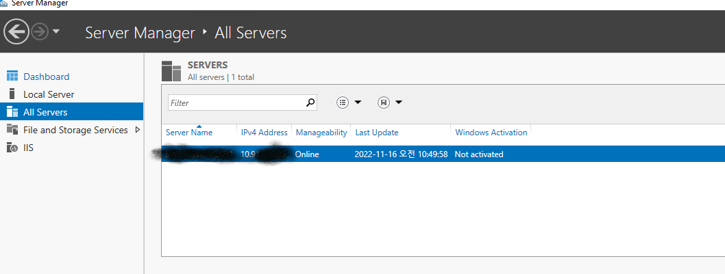Open the list criteria options dropdown
The height and width of the screenshot is (274, 725).
point(349,102)
